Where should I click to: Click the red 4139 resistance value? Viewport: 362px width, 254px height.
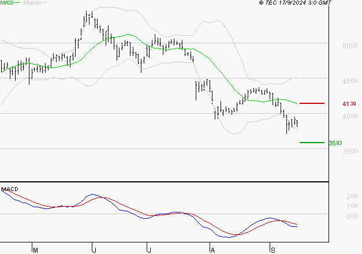coord(349,104)
